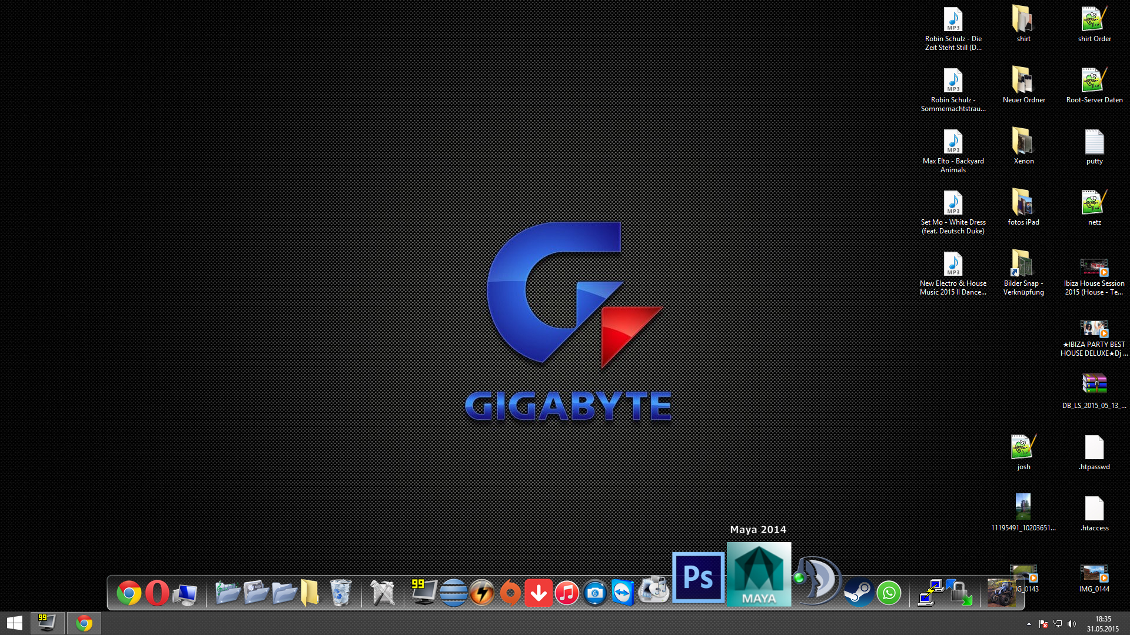The height and width of the screenshot is (635, 1130).
Task: Open the Recycle Bin in dock
Action: click(340, 593)
